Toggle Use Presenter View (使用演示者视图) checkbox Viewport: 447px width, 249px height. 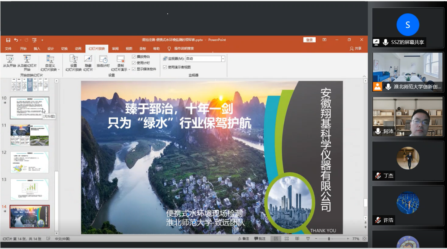[x=165, y=67]
